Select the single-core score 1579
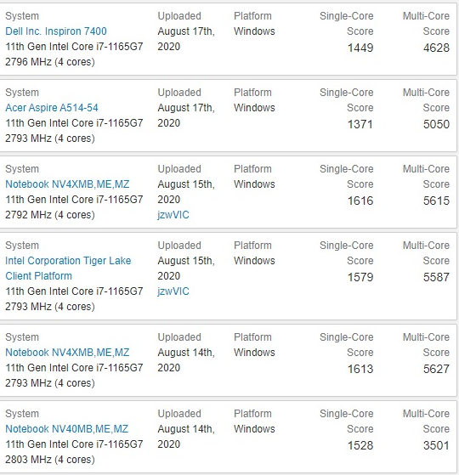 360,277
